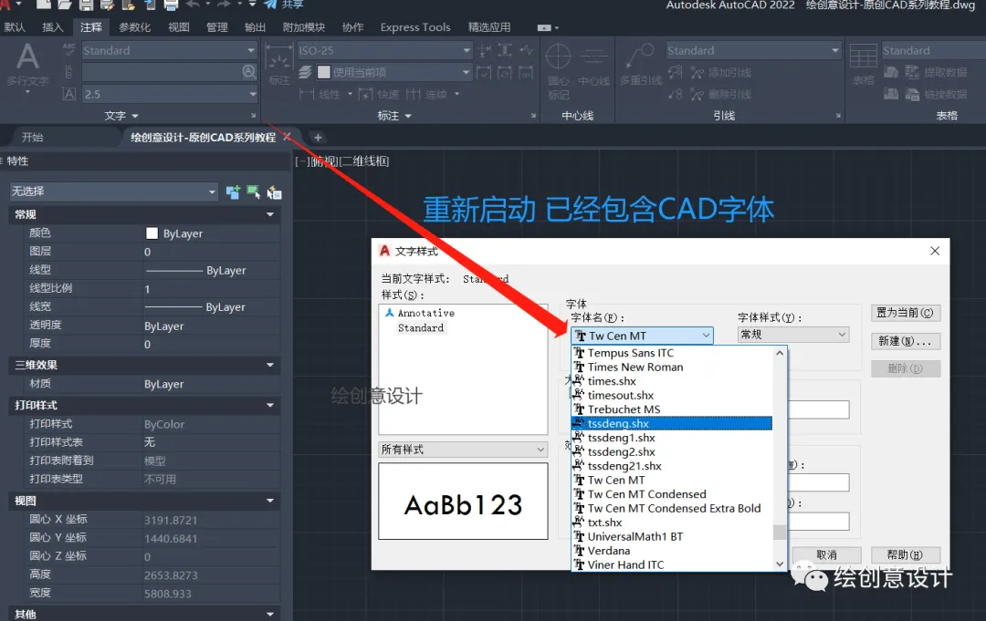Image resolution: width=986 pixels, height=621 pixels.
Task: Click the 颜色 ByLayer white swatch
Action: pos(152,233)
